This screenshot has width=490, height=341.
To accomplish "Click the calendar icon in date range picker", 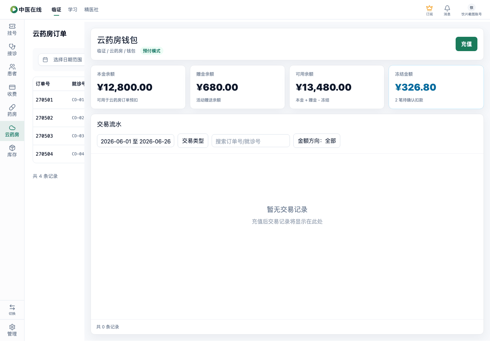I will [45, 60].
